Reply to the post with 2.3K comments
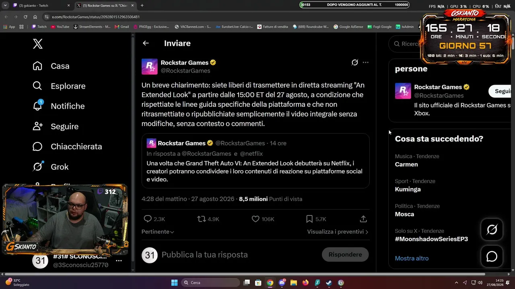Viewport: 515px width, 289px height. click(x=154, y=219)
